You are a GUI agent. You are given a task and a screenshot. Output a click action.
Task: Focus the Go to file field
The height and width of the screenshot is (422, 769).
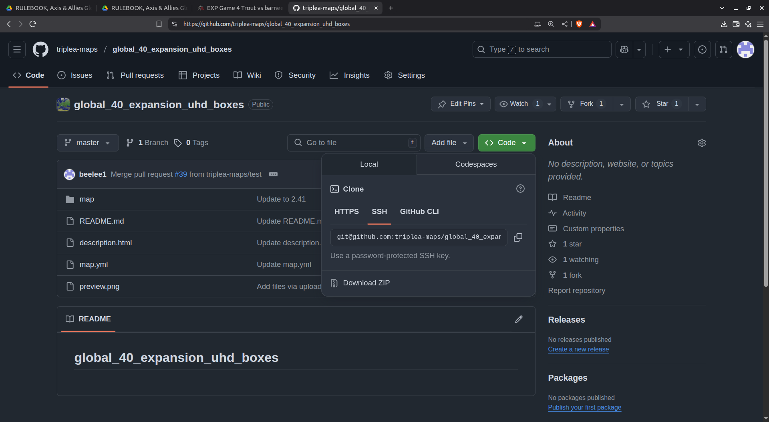(354, 143)
